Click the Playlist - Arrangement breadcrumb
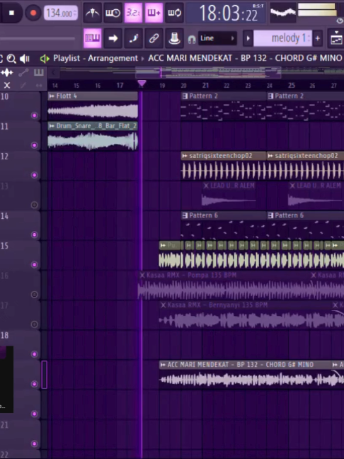 click(x=96, y=58)
